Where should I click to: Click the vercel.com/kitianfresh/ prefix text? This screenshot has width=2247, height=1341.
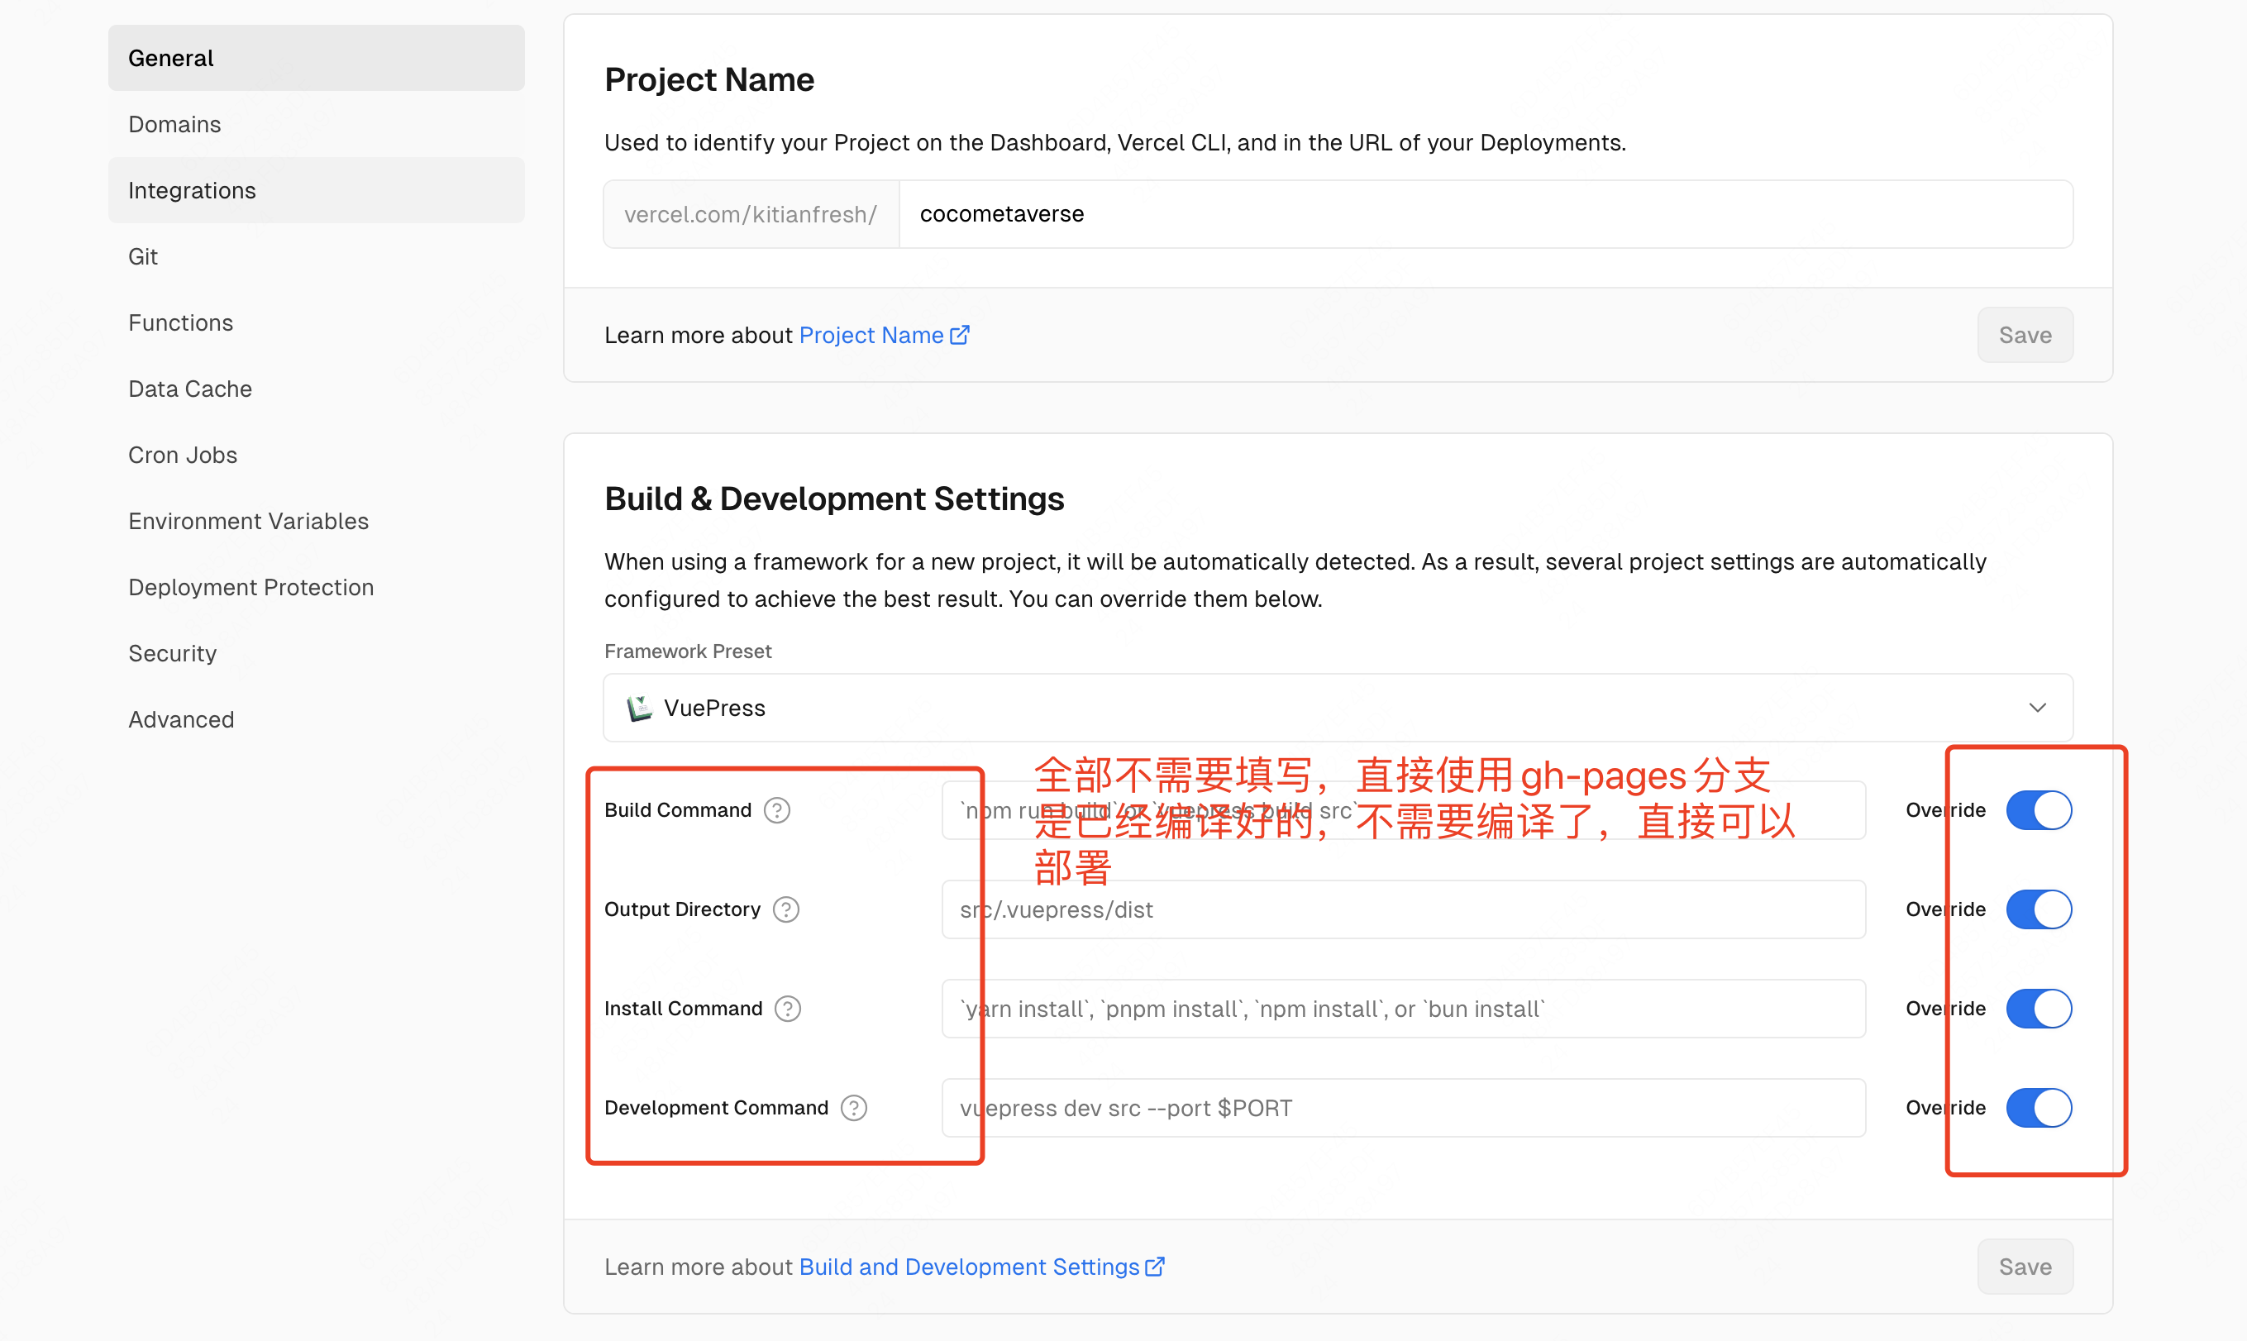[x=750, y=214]
